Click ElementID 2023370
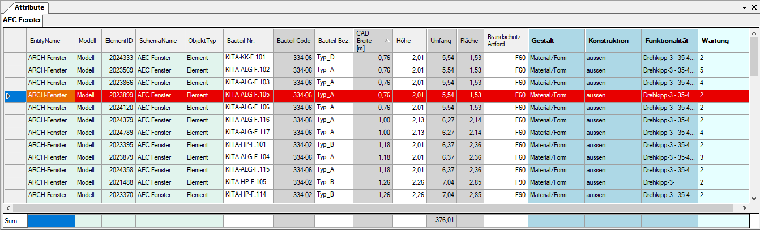The height and width of the screenshot is (230, 760). point(119,195)
